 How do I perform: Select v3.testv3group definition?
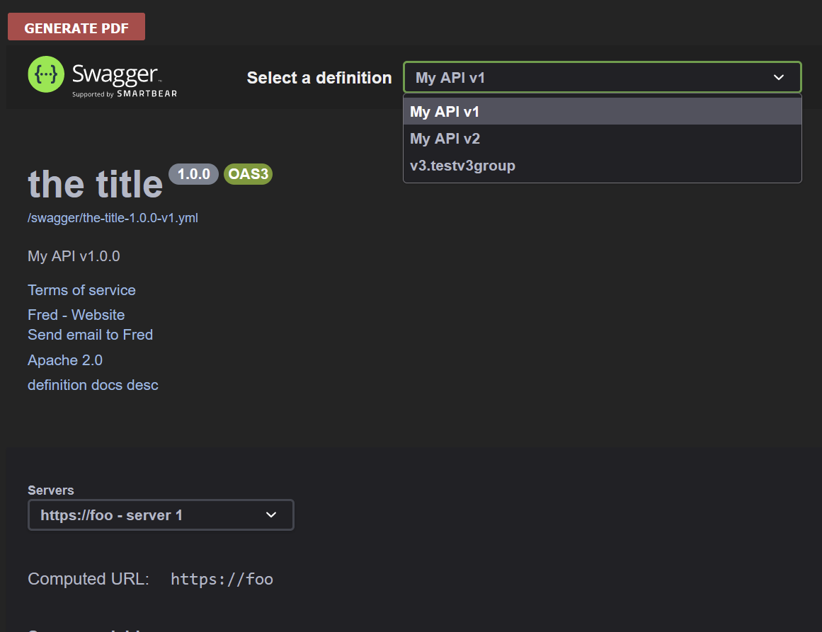tap(462, 166)
